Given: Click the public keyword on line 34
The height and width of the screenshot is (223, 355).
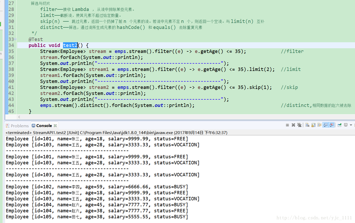Looking at the screenshot, I should 37,45.
